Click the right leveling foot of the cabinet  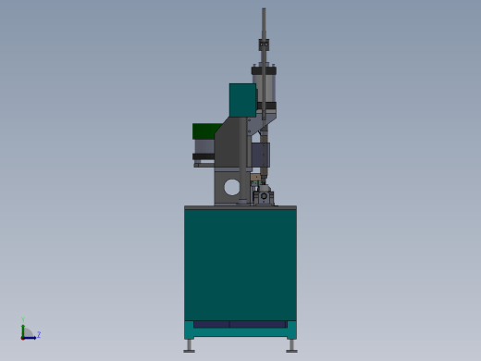pyautogui.click(x=291, y=346)
